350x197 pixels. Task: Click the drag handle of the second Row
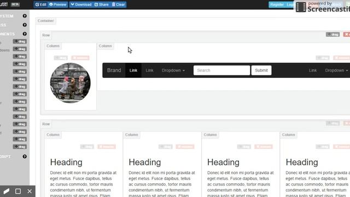[332, 123]
